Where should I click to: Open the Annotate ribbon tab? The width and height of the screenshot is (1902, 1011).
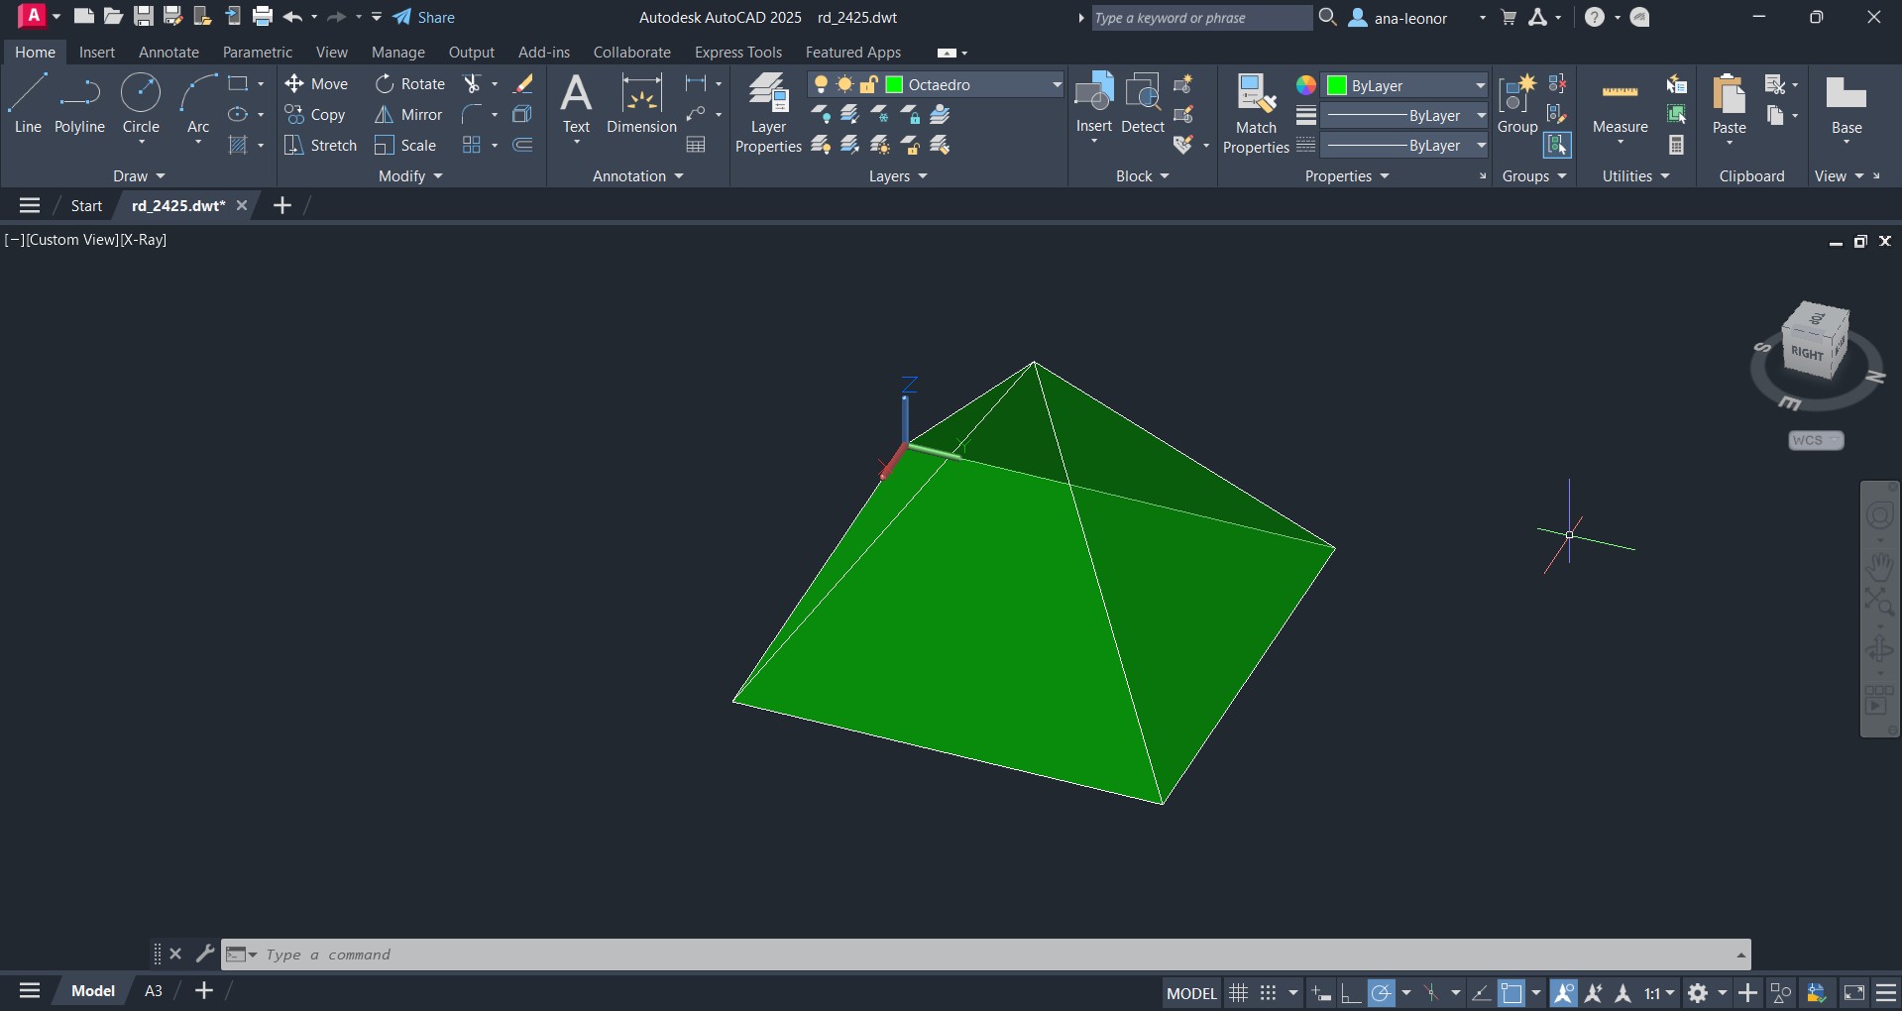tap(168, 53)
